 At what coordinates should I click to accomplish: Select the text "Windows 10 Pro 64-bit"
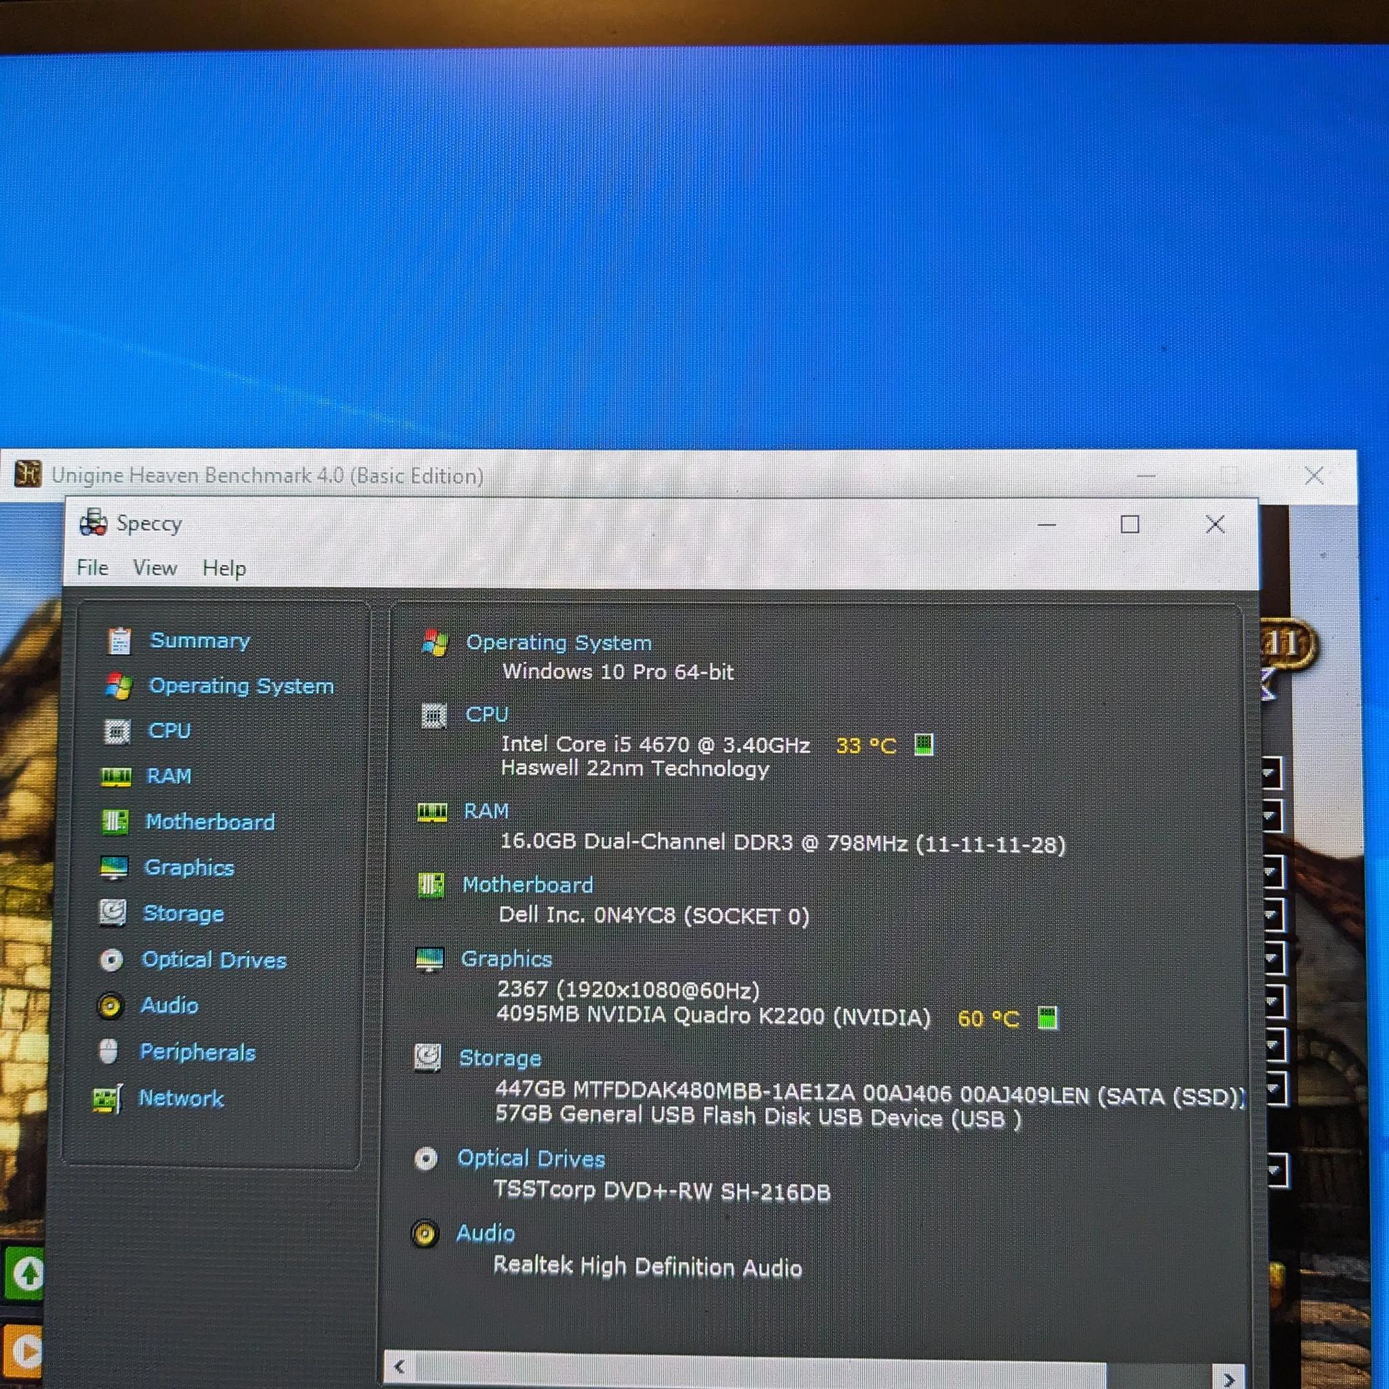pyautogui.click(x=619, y=671)
